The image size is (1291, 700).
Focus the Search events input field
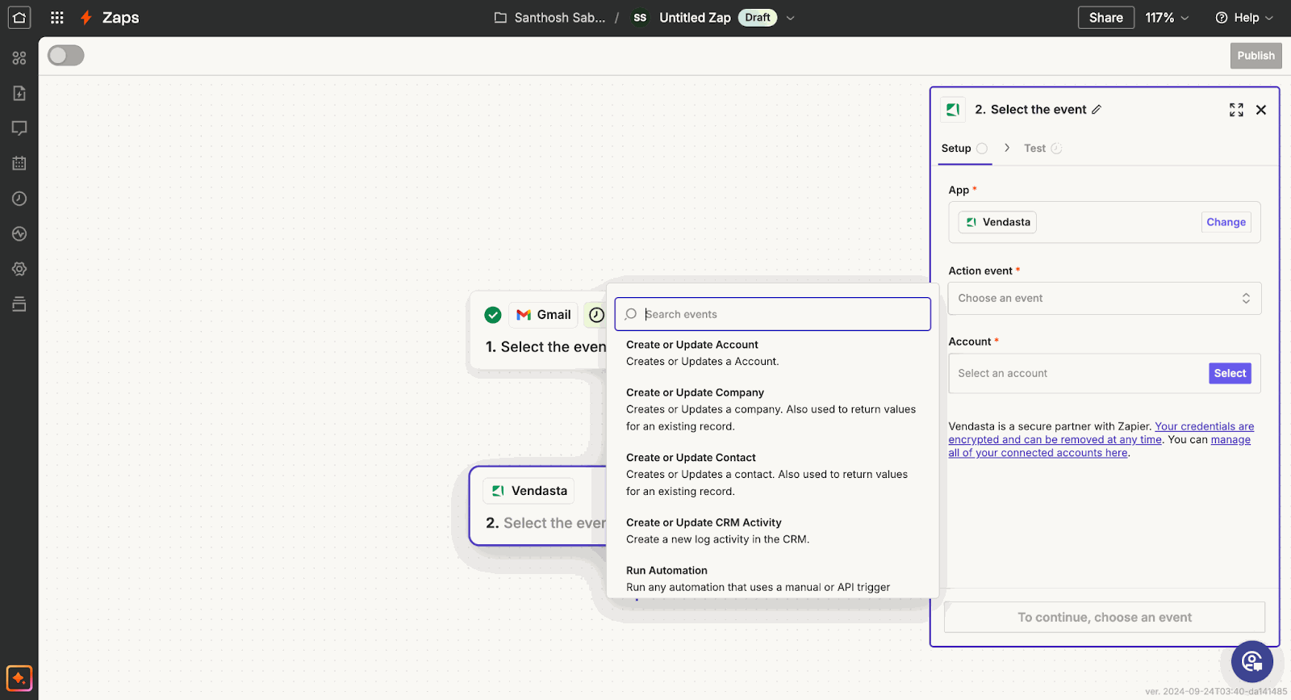click(x=773, y=314)
